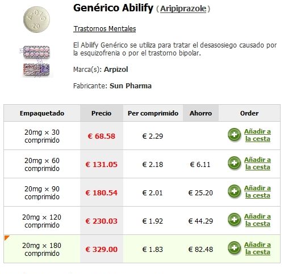Screen dimensions: 284x274
Task: Open the round white pill image
Action: click(x=36, y=19)
